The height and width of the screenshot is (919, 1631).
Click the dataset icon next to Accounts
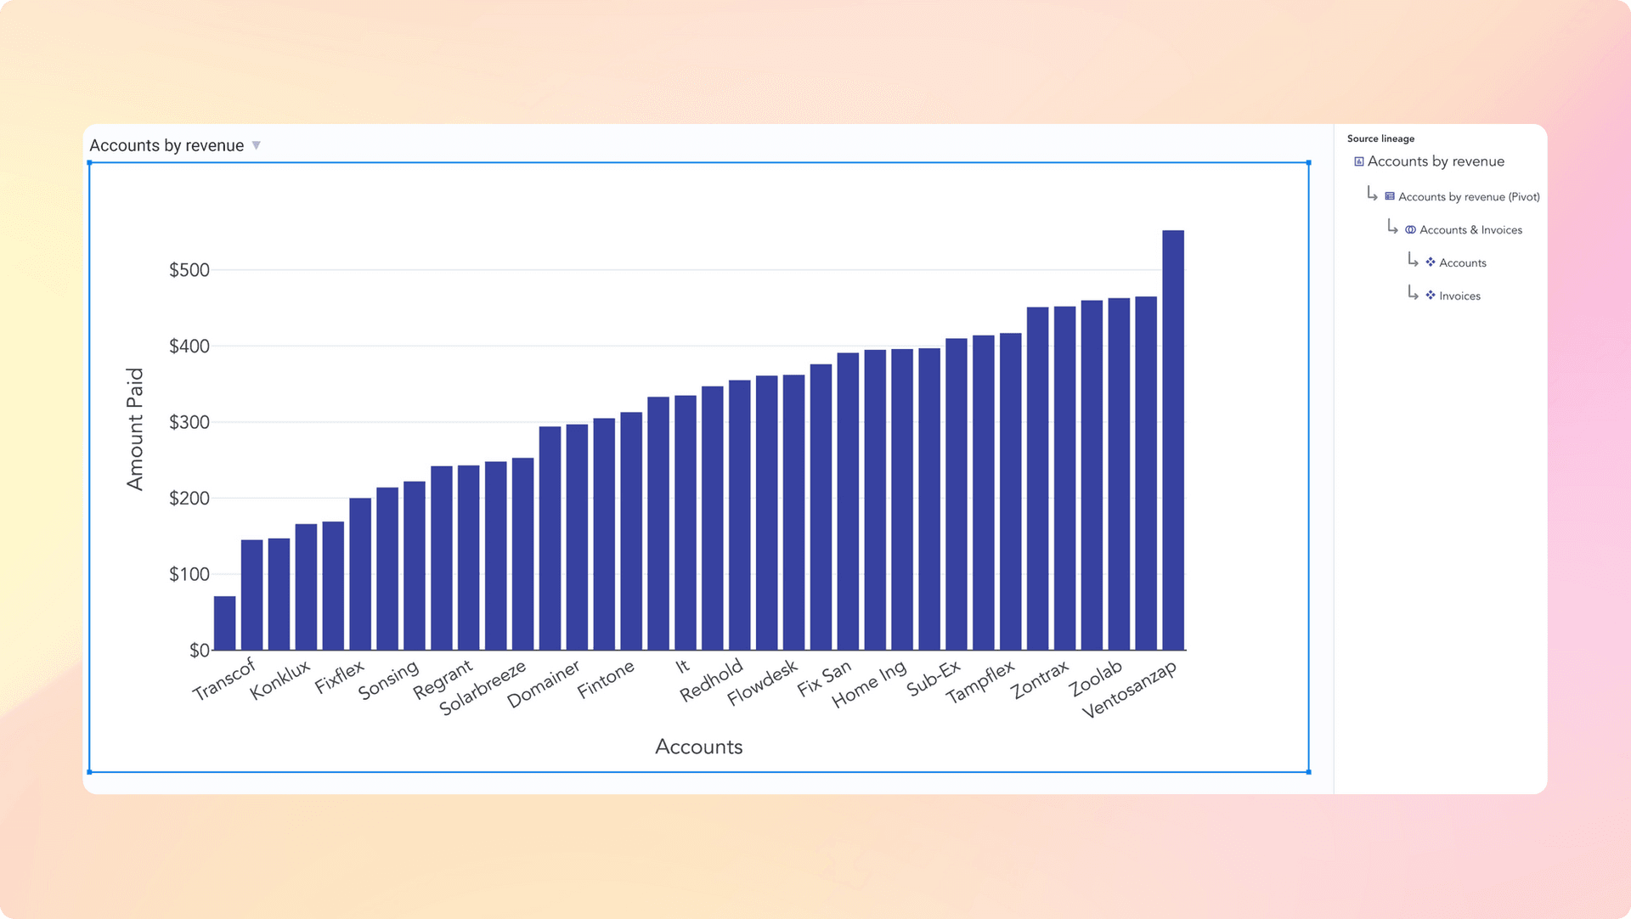pos(1431,262)
